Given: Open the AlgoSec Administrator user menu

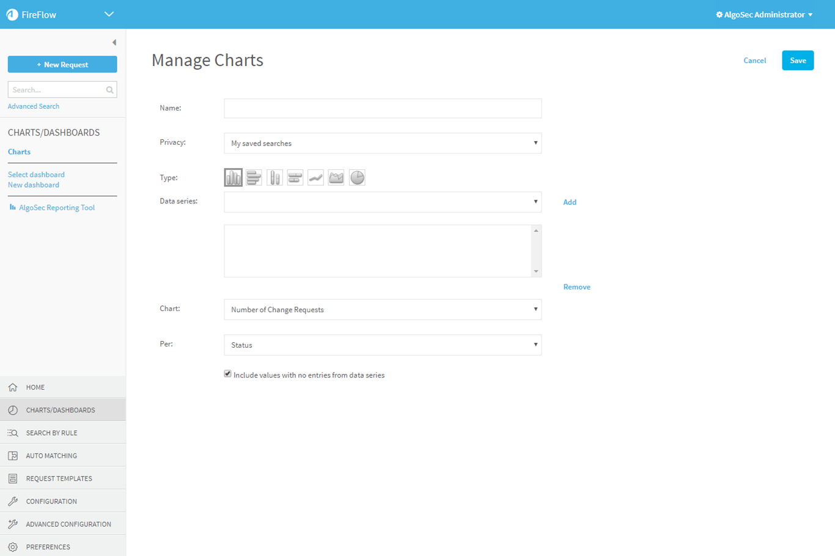Looking at the screenshot, I should coord(765,15).
